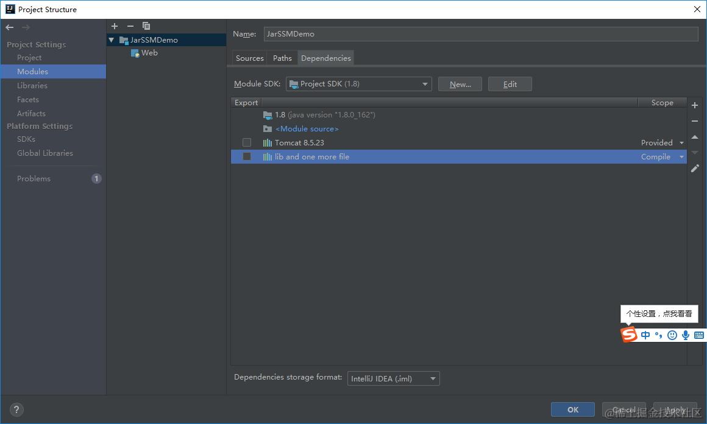
Task: Close the Project Structure dialog
Action: (697, 9)
